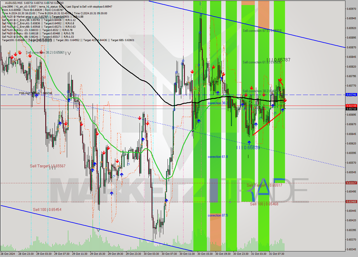Screen dimensions: 358x257
Task: Click the '28 Oct 2024' time axis label
Action: pos(8,254)
